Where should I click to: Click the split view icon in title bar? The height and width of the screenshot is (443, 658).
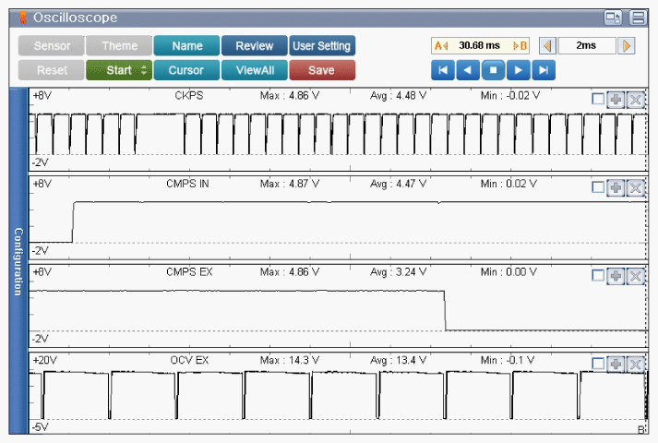click(638, 18)
